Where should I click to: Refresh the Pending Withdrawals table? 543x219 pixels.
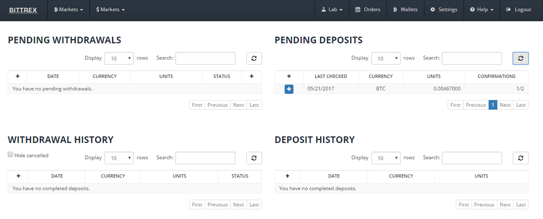pos(254,58)
